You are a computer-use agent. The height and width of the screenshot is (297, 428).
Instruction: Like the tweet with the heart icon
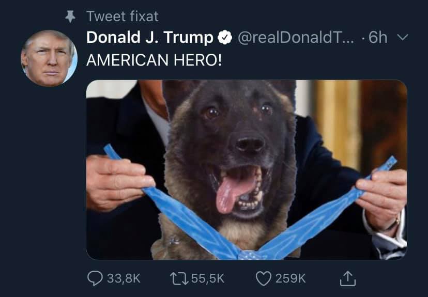click(x=264, y=278)
